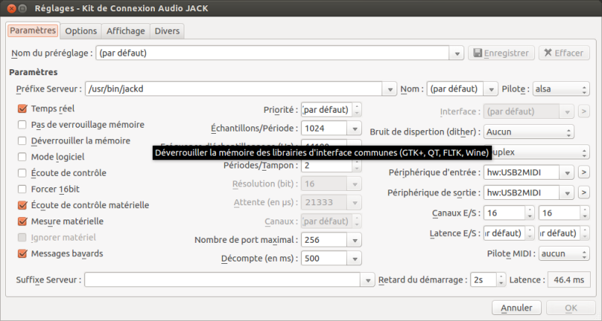The width and height of the screenshot is (602, 321).
Task: Click the Annuler button
Action: tap(516, 308)
